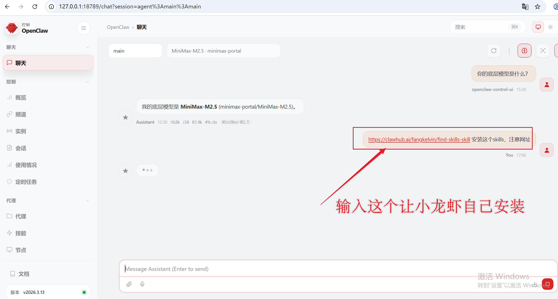Viewport: 558px width, 299px height.
Task: Reload the page with the refresh icon
Action: (x=35, y=7)
